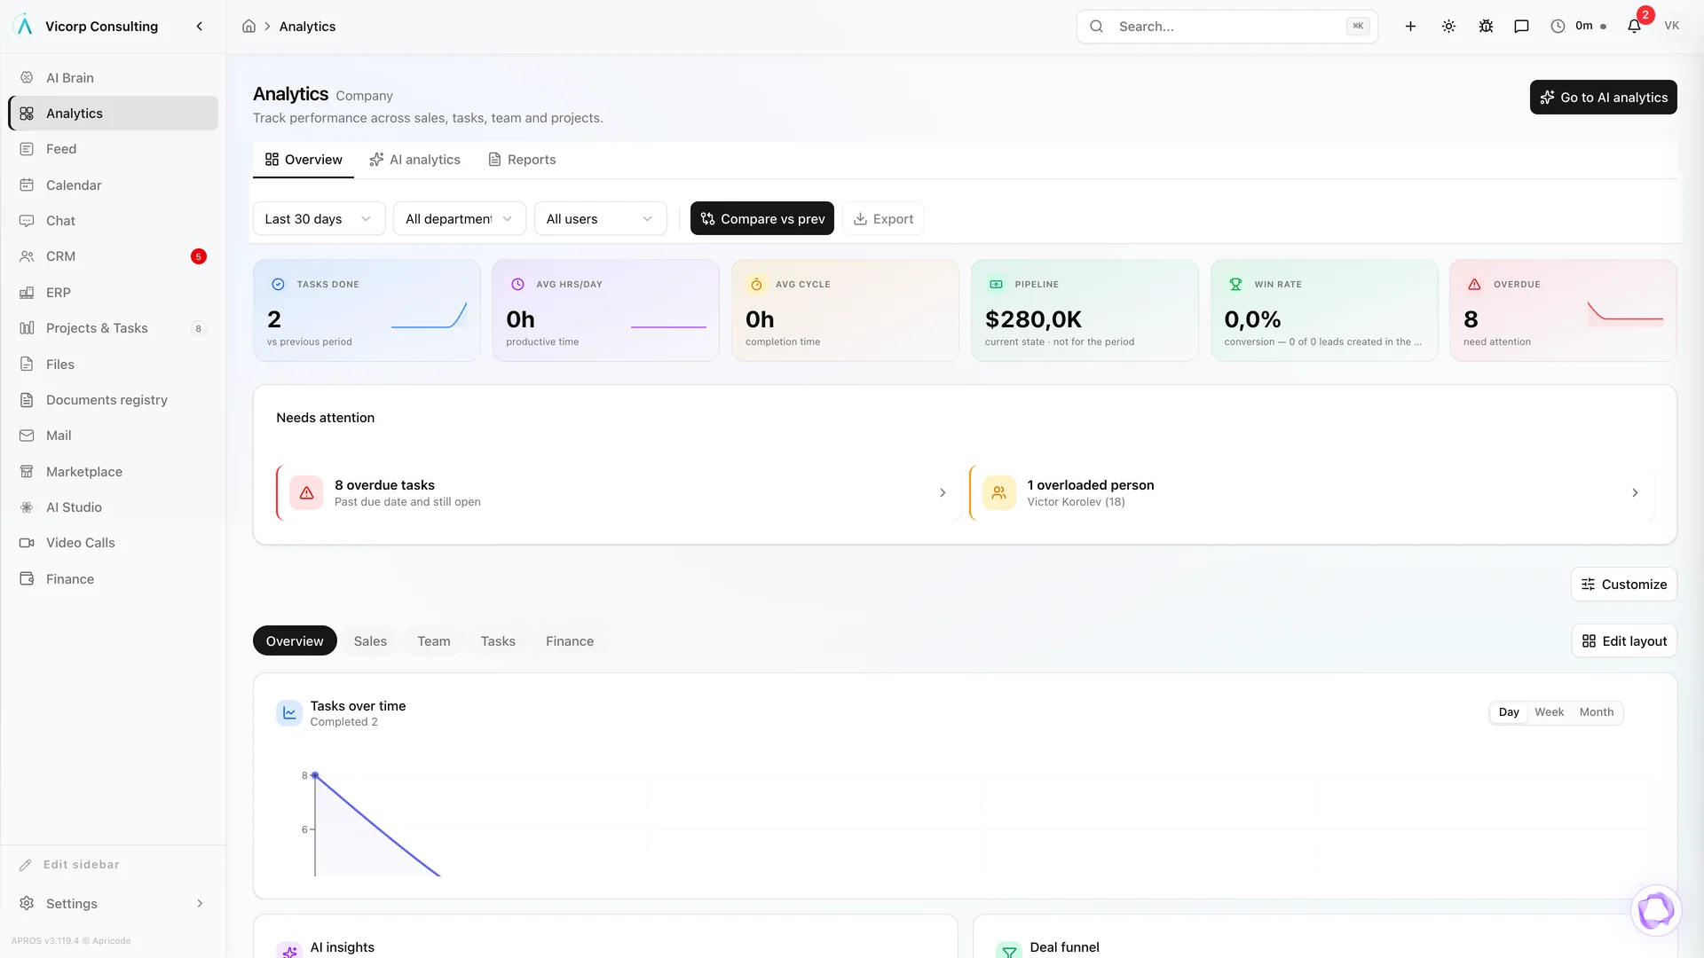Open Mail in sidebar

point(113,436)
